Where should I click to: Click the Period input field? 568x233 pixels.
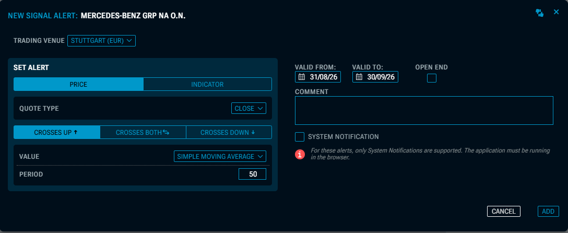(253, 174)
